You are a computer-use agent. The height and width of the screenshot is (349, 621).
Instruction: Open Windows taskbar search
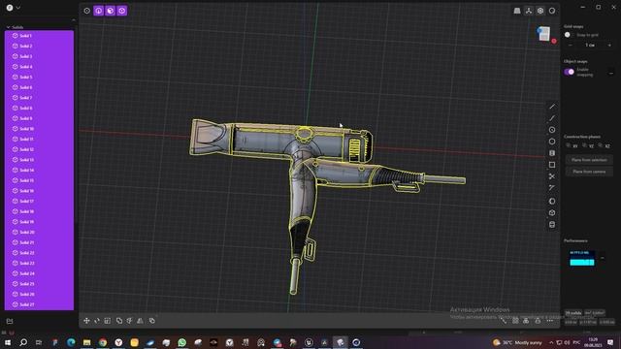click(x=23, y=342)
